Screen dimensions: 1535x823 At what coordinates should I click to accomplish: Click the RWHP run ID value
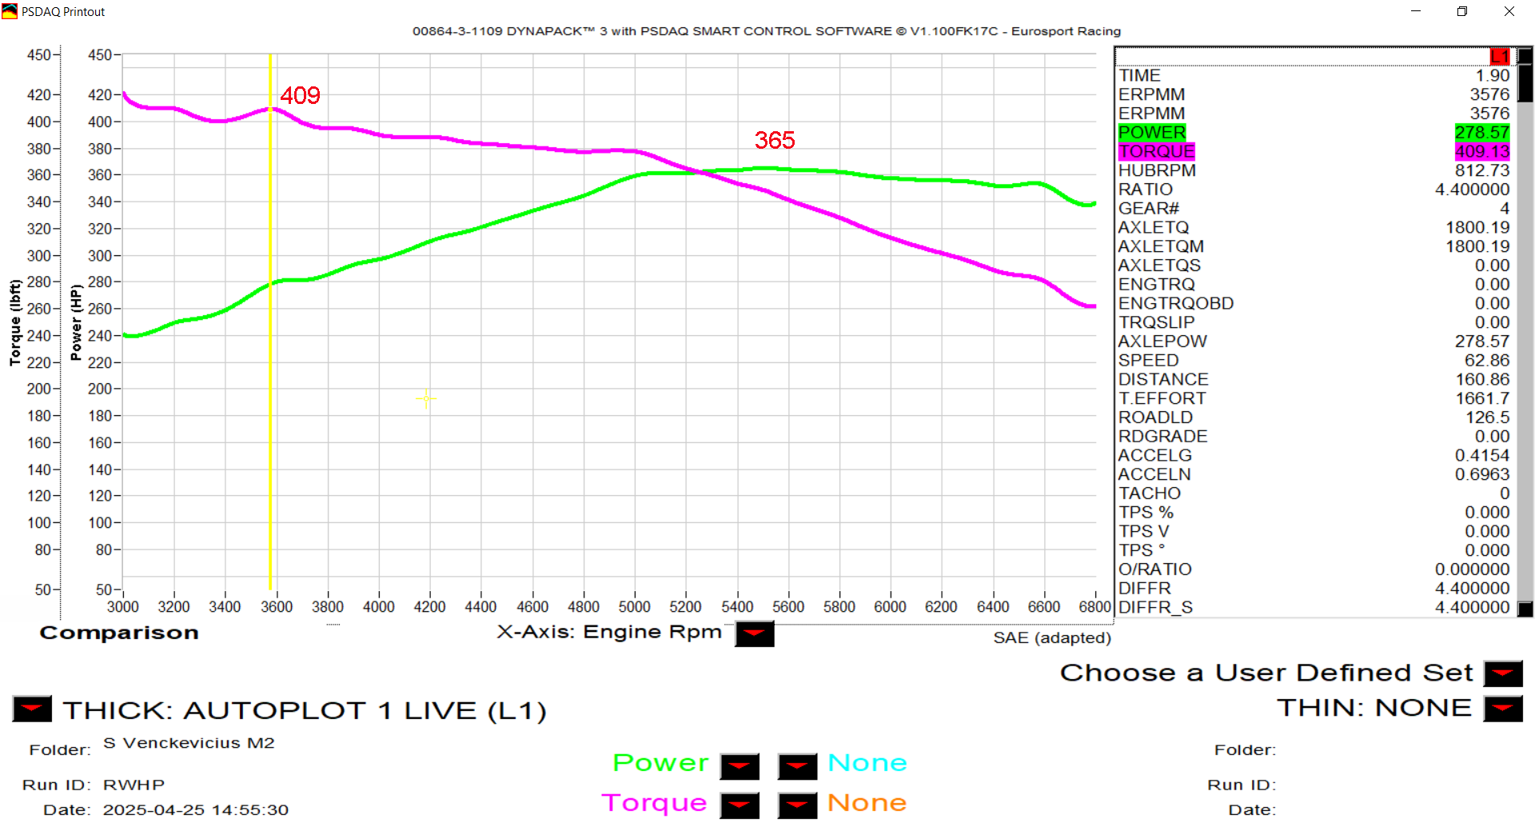click(x=134, y=785)
